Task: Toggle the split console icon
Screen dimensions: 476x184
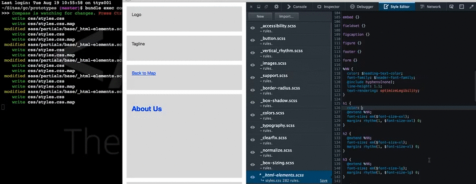Action: click(x=461, y=6)
